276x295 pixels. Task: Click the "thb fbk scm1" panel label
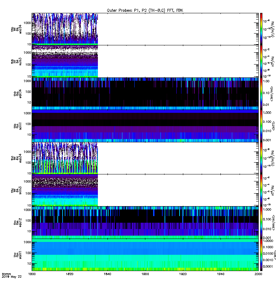pyautogui.click(x=17, y=126)
